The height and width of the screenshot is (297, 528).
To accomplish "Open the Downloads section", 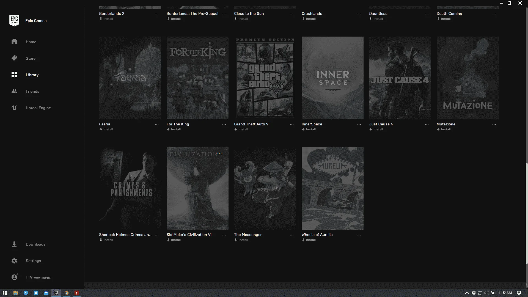I will click(x=35, y=244).
